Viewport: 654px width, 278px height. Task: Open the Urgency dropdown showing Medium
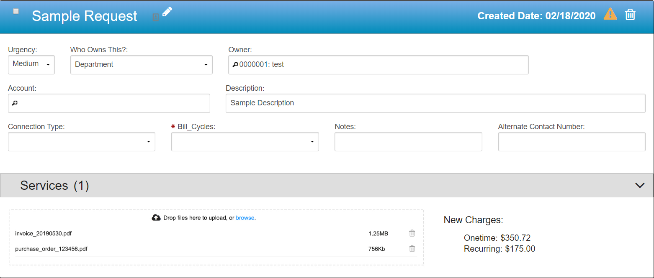(31, 64)
